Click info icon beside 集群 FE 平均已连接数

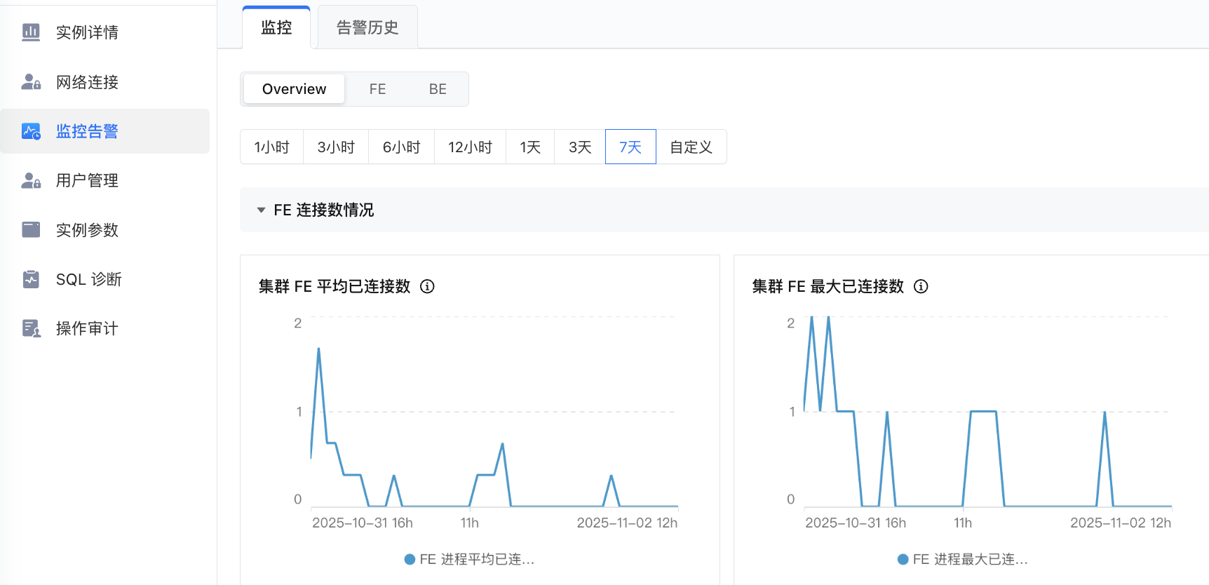point(427,286)
